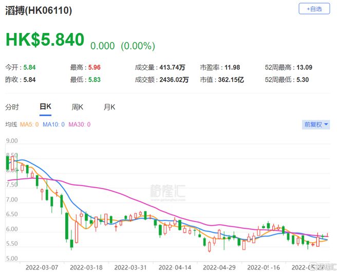
Task: Click the 52周最低 value 5.30
Action: click(303, 80)
